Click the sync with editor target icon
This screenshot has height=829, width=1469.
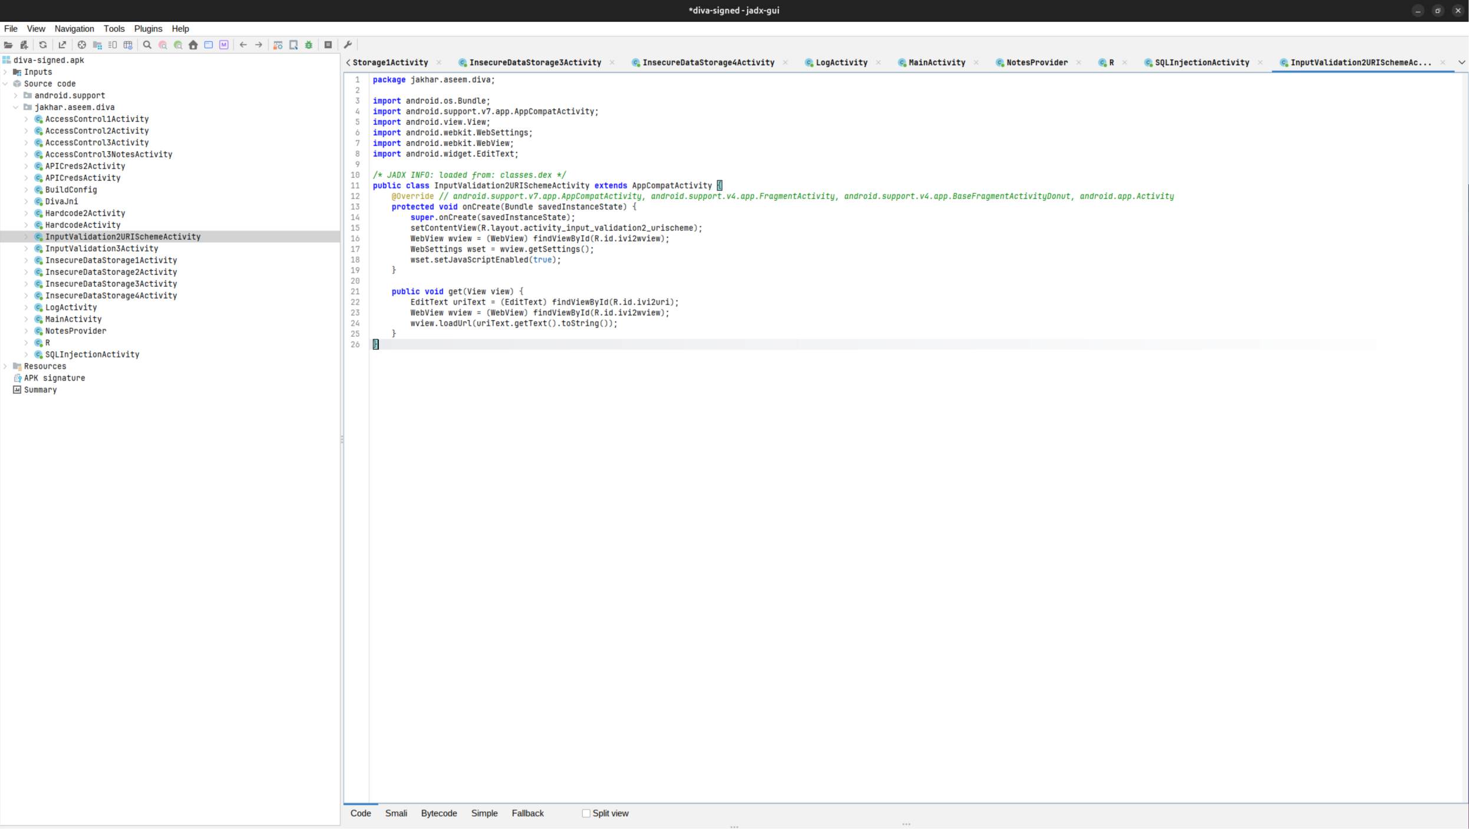(x=82, y=45)
